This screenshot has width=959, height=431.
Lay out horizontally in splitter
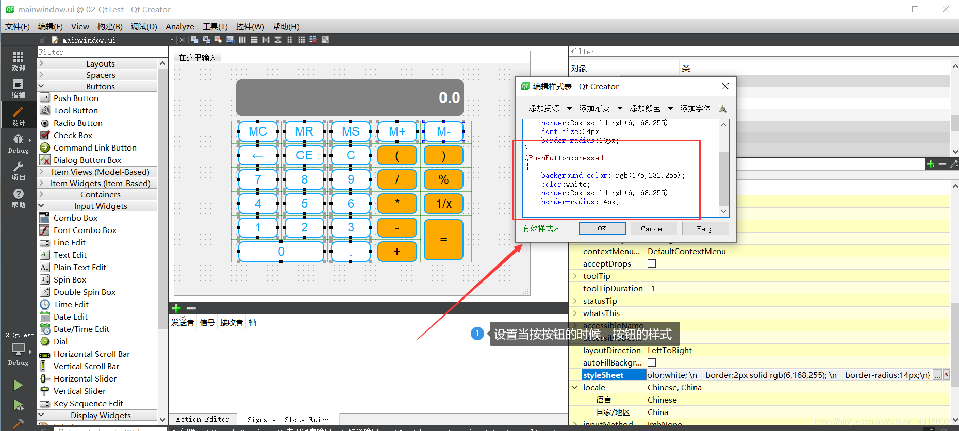tap(266, 40)
